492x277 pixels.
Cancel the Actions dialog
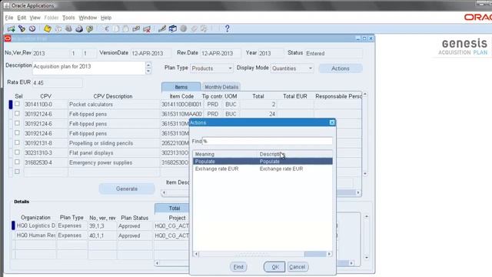point(298,267)
